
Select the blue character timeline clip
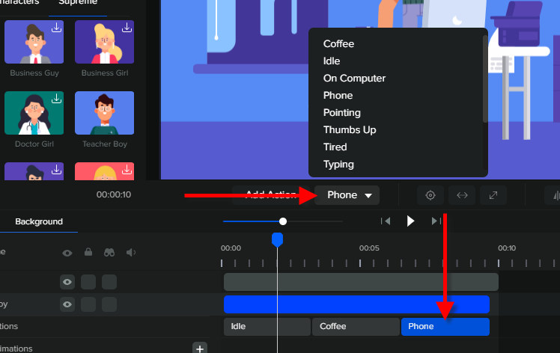click(x=357, y=304)
